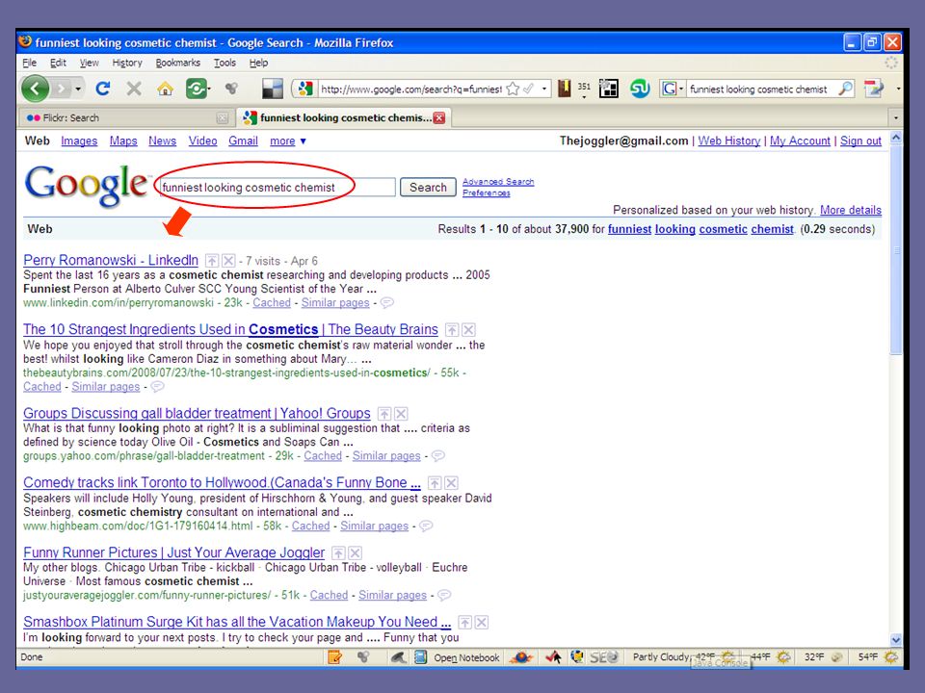Open the File menu
Viewport: 925px width, 693px height.
pyautogui.click(x=30, y=63)
